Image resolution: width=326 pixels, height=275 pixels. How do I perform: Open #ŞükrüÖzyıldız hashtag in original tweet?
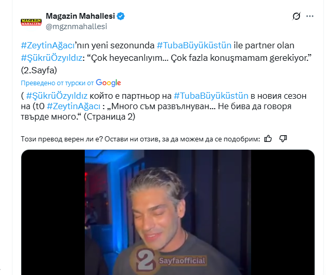(x=52, y=58)
